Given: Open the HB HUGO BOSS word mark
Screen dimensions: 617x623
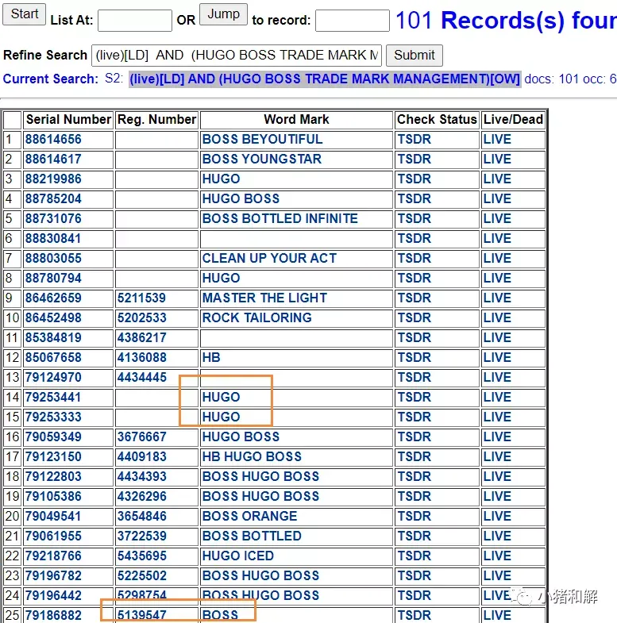Looking at the screenshot, I should 252,457.
